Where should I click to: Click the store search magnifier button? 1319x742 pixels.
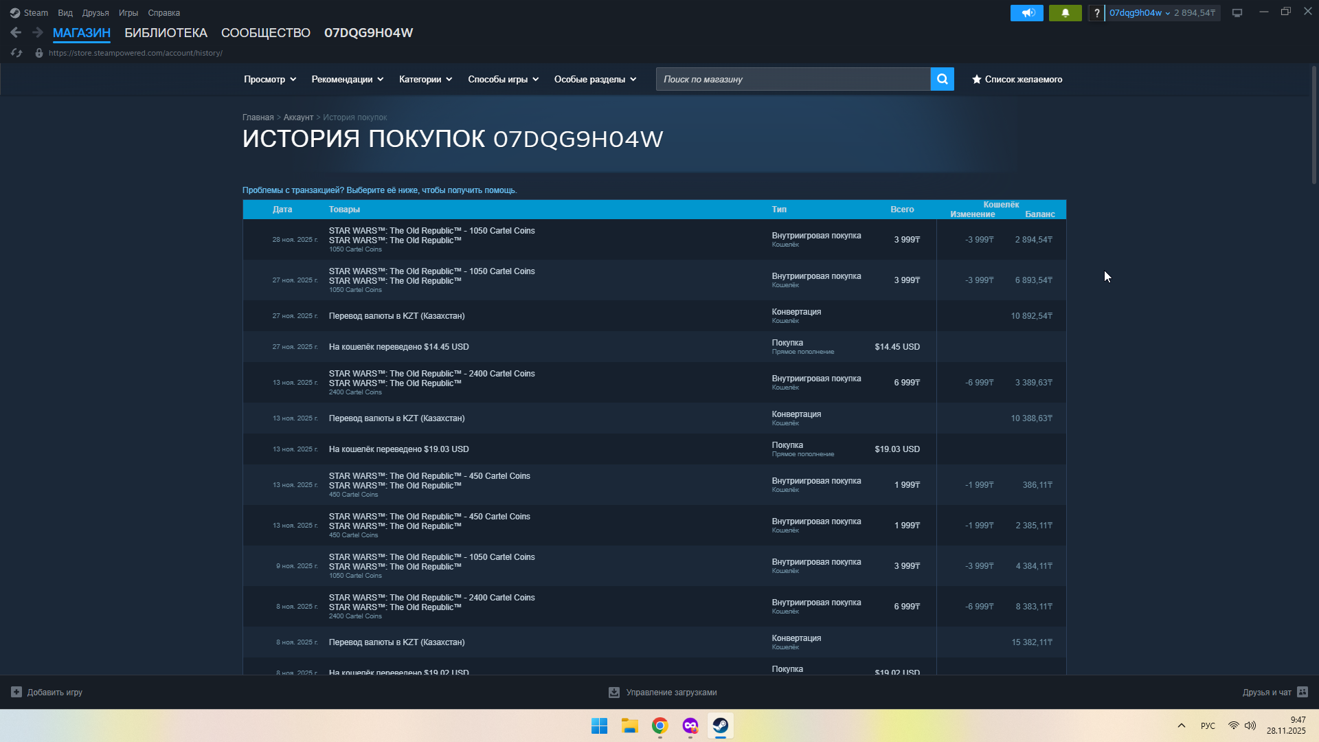tap(942, 79)
